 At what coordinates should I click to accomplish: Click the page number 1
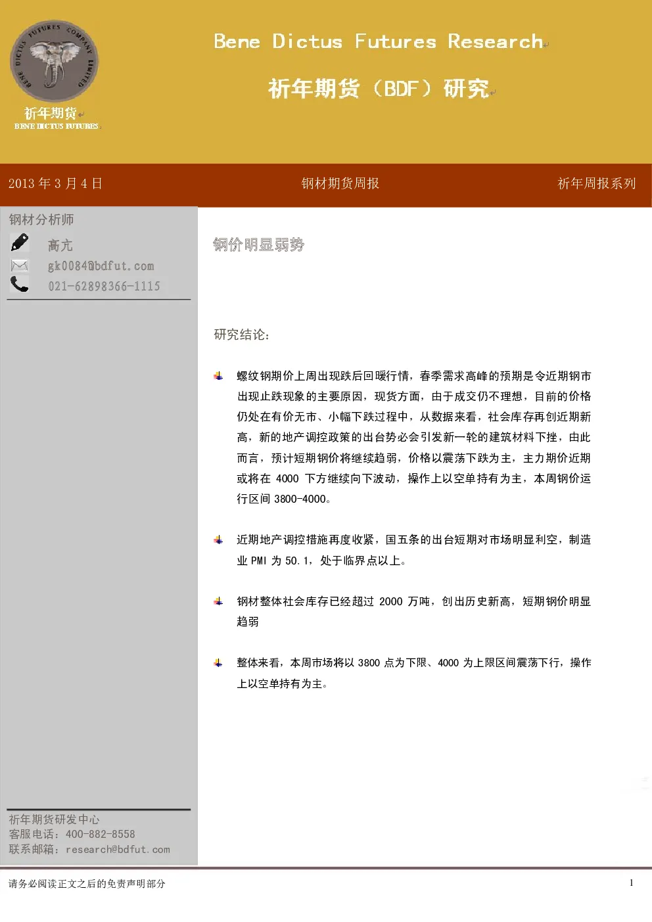(x=632, y=883)
